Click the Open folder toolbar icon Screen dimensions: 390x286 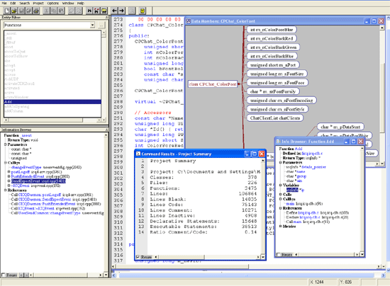(14, 11)
